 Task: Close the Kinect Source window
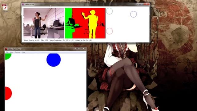[x=147, y=4]
